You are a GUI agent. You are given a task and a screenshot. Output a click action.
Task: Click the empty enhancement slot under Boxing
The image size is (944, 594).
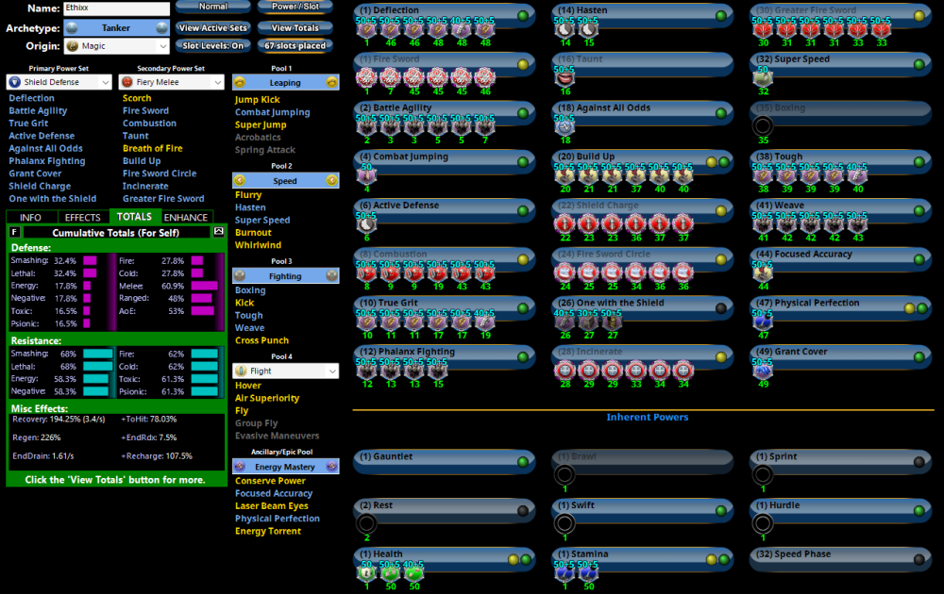763,125
